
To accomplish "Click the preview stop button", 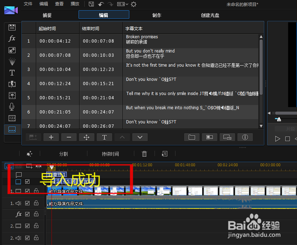I will pos(287,139).
